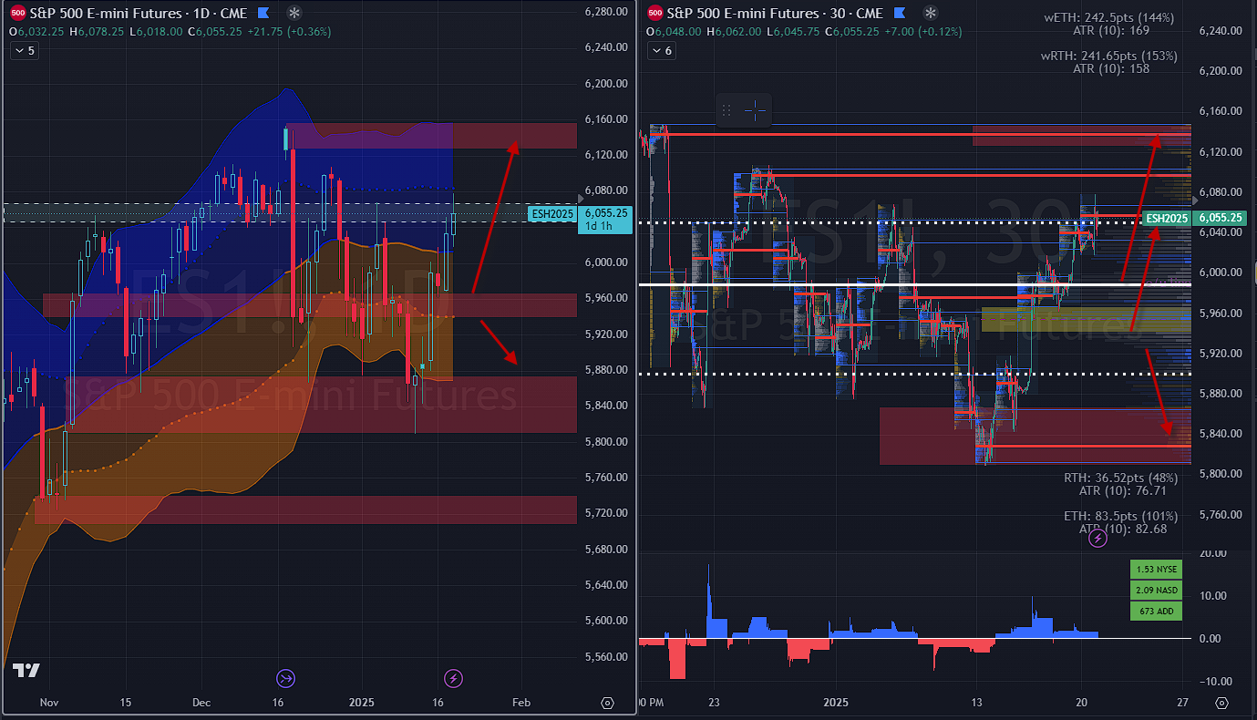Click the S&P 500 logo on the 1D chart

pos(16,13)
